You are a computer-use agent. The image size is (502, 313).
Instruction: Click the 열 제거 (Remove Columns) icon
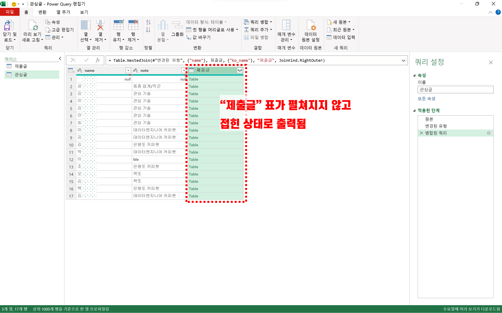click(100, 25)
